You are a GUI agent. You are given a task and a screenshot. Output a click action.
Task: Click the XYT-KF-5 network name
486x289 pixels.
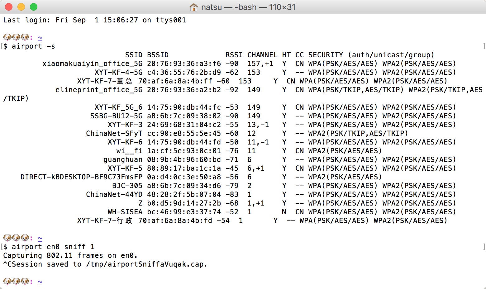tap(125, 168)
